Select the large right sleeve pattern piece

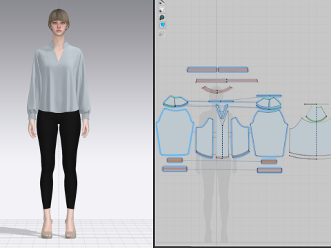click(x=269, y=134)
